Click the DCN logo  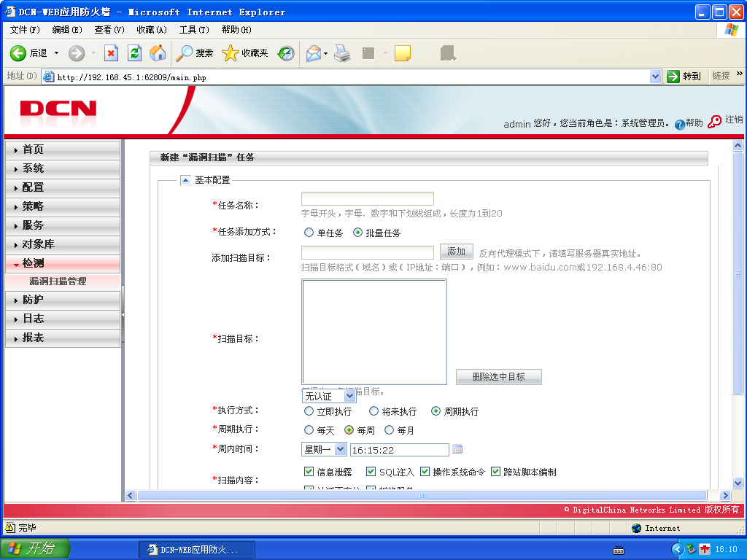coord(58,109)
